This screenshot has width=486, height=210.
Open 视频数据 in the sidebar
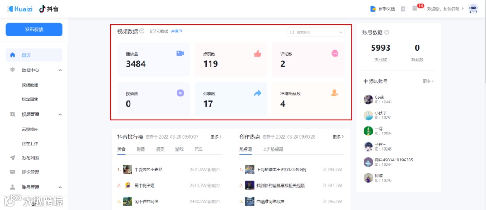(30, 85)
